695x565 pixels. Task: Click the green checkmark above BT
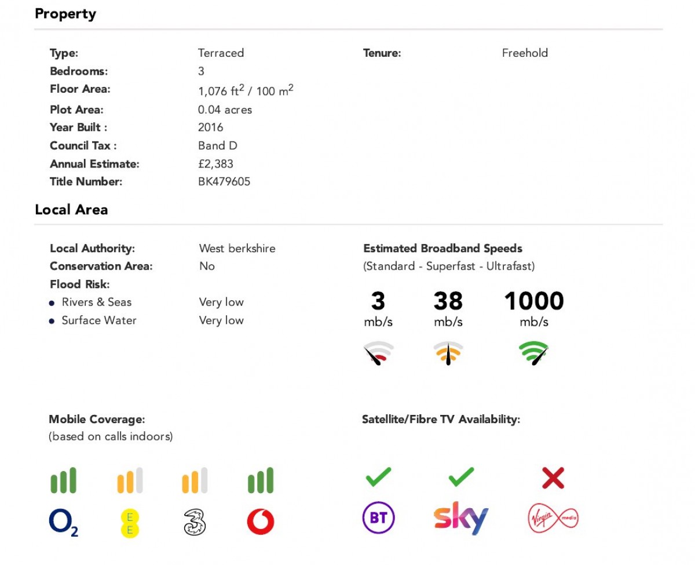tap(378, 477)
